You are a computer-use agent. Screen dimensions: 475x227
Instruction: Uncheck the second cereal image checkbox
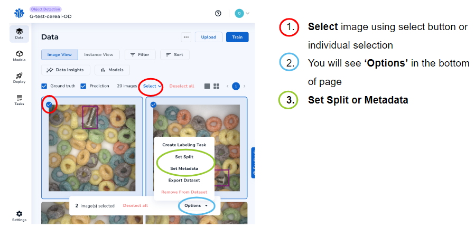153,105
